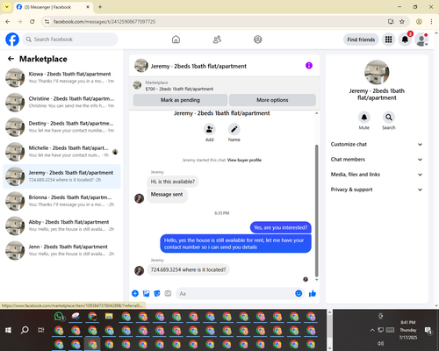Open the account profile avatar menu
The image size is (439, 351).
(x=421, y=39)
